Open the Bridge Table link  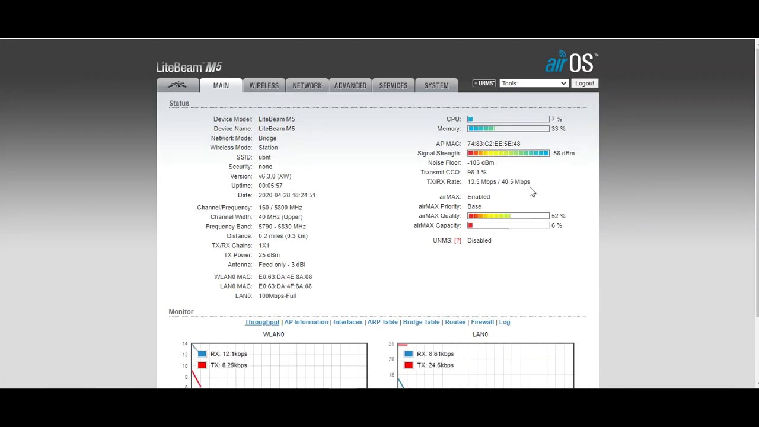point(421,323)
